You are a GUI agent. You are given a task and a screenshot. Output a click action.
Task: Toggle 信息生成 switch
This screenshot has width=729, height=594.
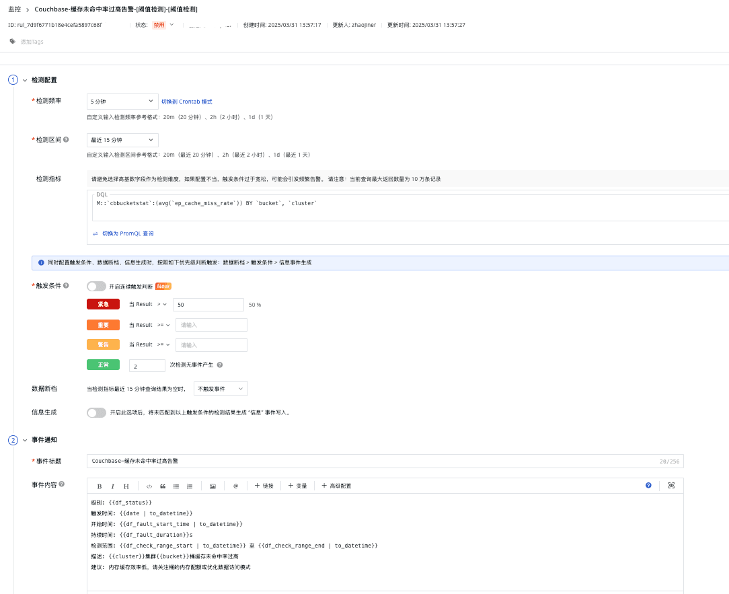tap(97, 412)
